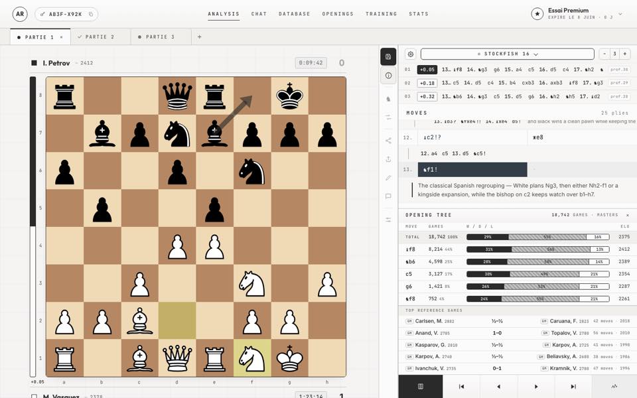Click the vertical evaluation bar
Viewport: 637px width, 398px height.
pos(33,227)
